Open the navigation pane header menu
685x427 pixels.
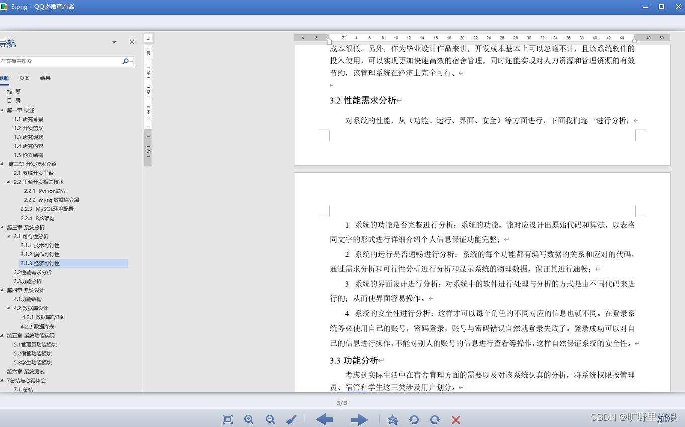(x=113, y=42)
